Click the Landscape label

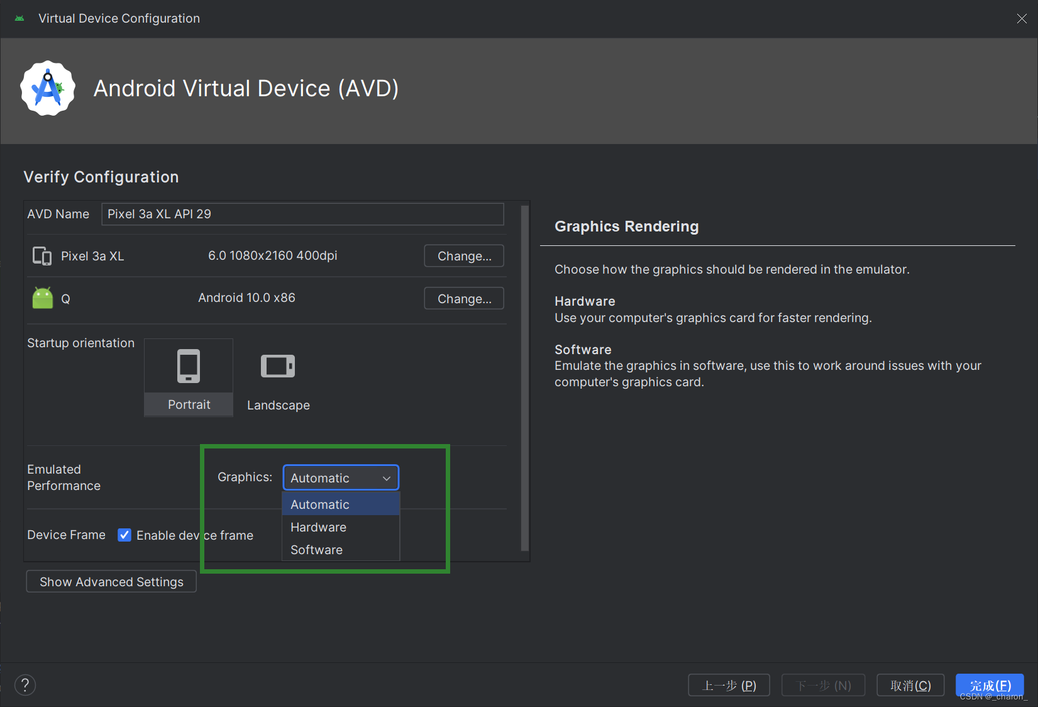(279, 405)
